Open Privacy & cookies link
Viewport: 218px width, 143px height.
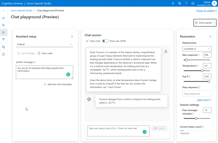205,10
